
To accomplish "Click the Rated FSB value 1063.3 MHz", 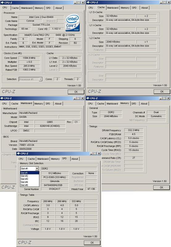I will 29,70.
